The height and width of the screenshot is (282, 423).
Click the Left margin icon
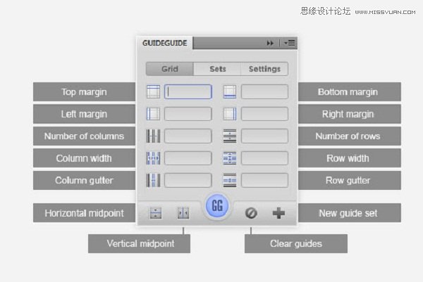pyautogui.click(x=153, y=114)
